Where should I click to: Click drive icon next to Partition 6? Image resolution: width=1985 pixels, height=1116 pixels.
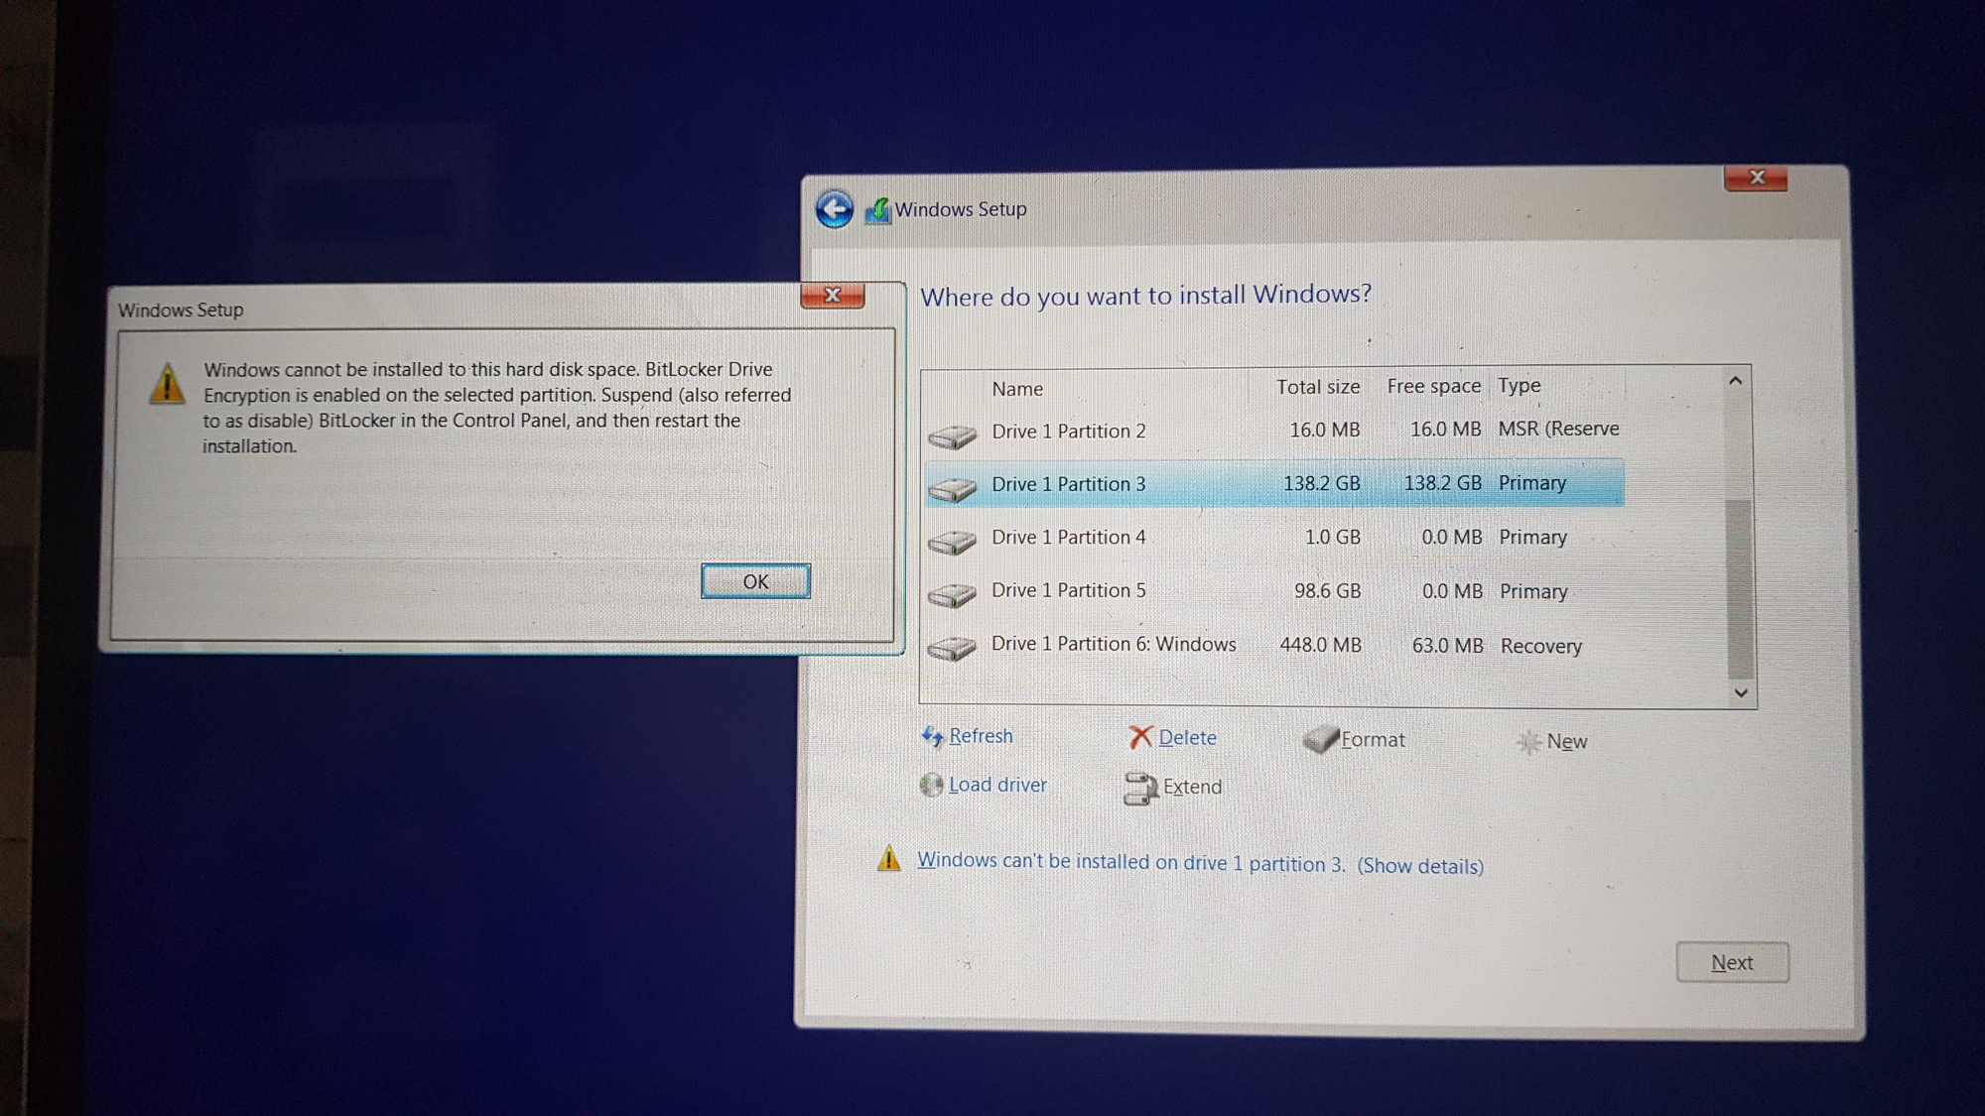click(953, 649)
